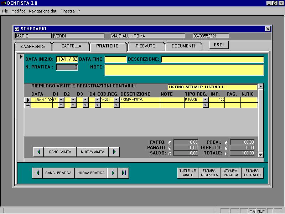Screen dimensions: 285x214
Task: Jump to last pratica record icon
Action: pyautogui.click(x=124, y=173)
